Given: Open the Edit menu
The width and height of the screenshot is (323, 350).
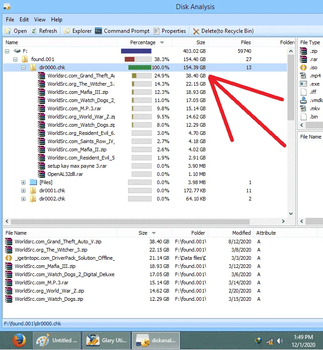Looking at the screenshot, I should pos(24,20).
